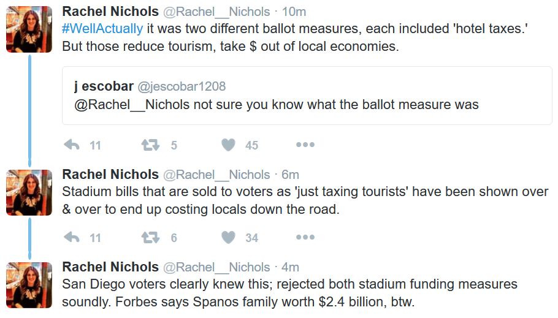Retweet the stadium bills tweet
558x318 pixels.
point(150,237)
